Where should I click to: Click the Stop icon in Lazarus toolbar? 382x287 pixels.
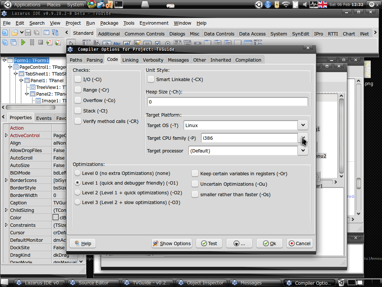pyautogui.click(x=40, y=43)
